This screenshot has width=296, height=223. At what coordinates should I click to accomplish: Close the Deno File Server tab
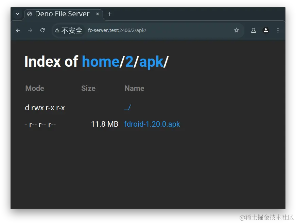[98, 14]
